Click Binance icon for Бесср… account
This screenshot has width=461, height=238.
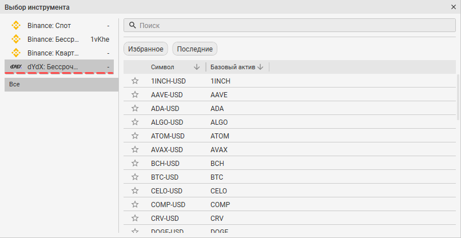pyautogui.click(x=16, y=39)
